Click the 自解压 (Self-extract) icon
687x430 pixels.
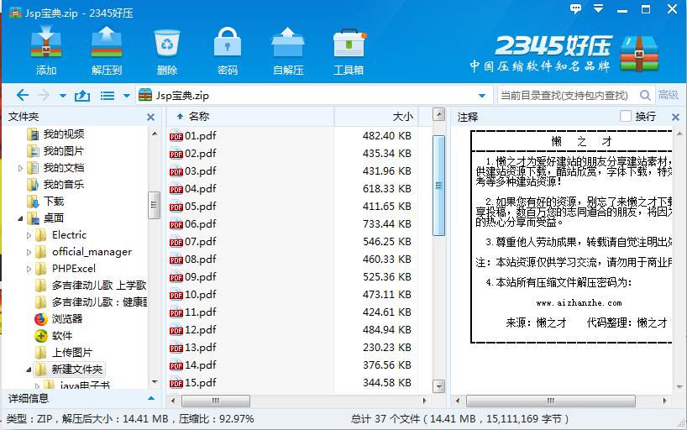288,43
